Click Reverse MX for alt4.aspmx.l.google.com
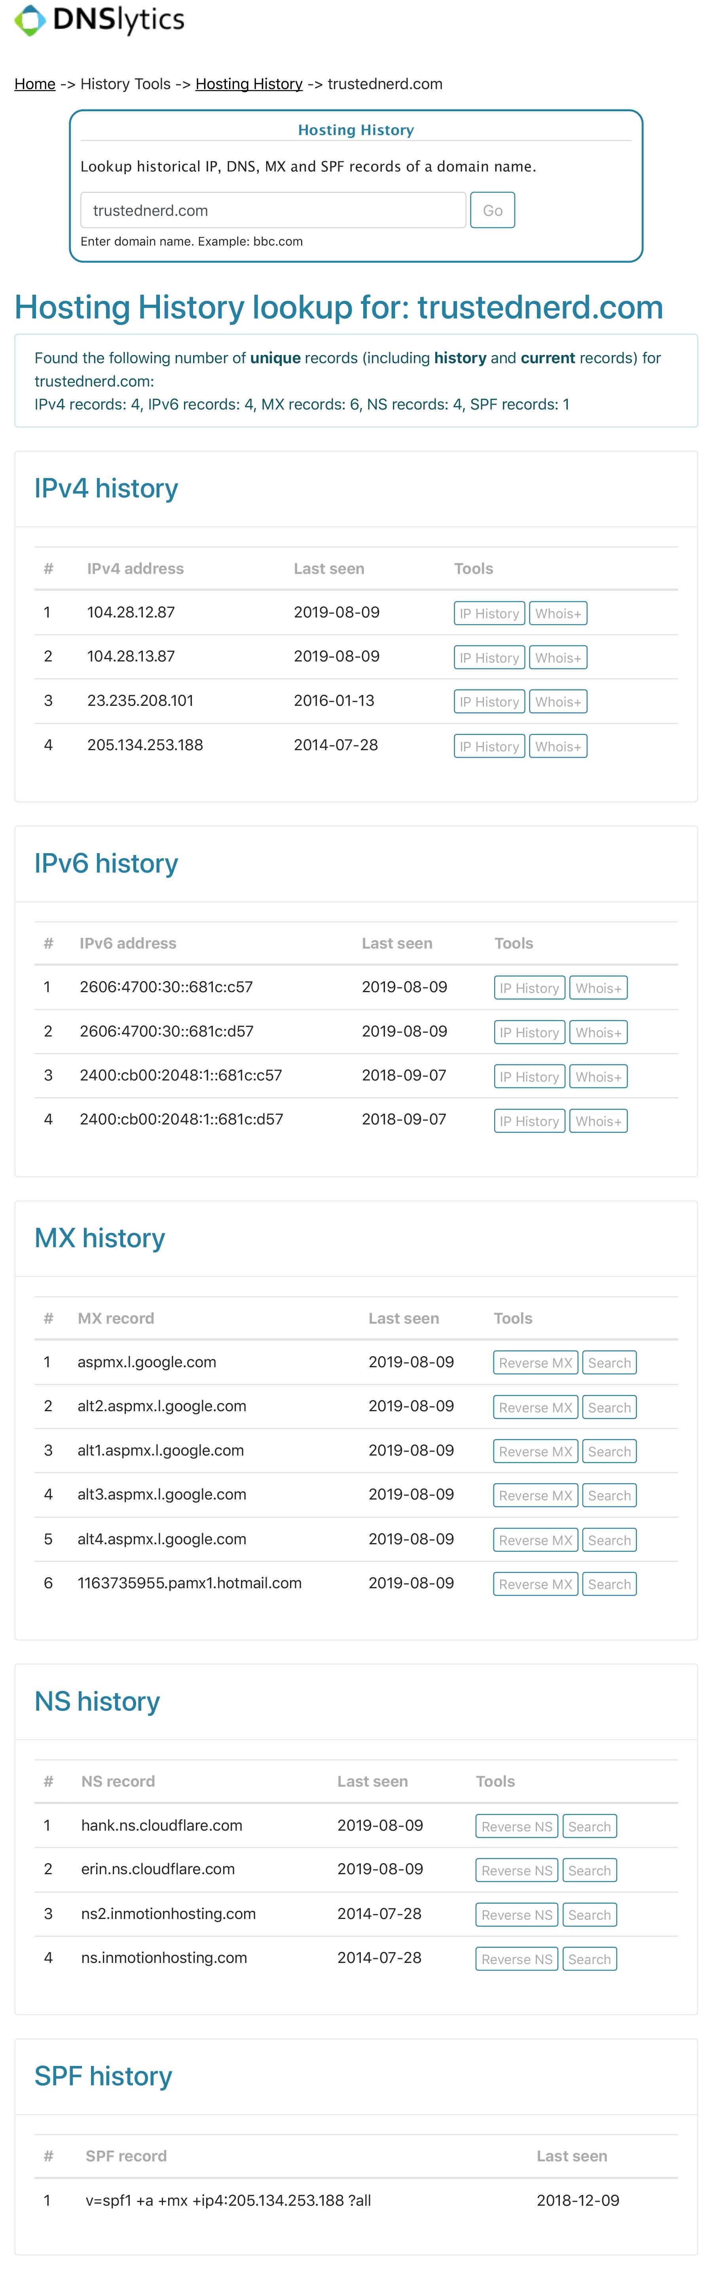Screen dimensions: 713x2279 tap(535, 1540)
